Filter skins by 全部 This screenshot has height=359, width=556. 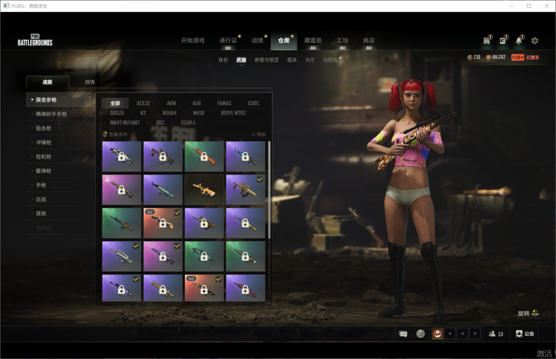pos(115,103)
